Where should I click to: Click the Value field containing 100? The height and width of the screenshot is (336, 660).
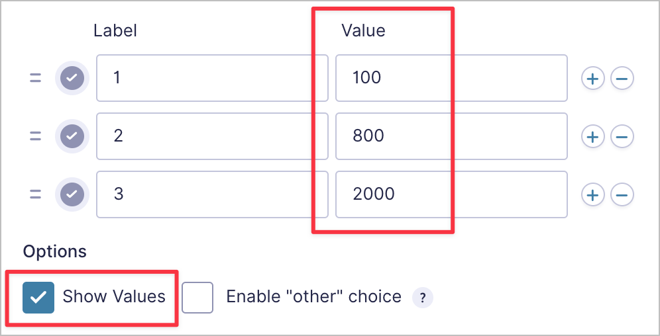click(x=451, y=79)
